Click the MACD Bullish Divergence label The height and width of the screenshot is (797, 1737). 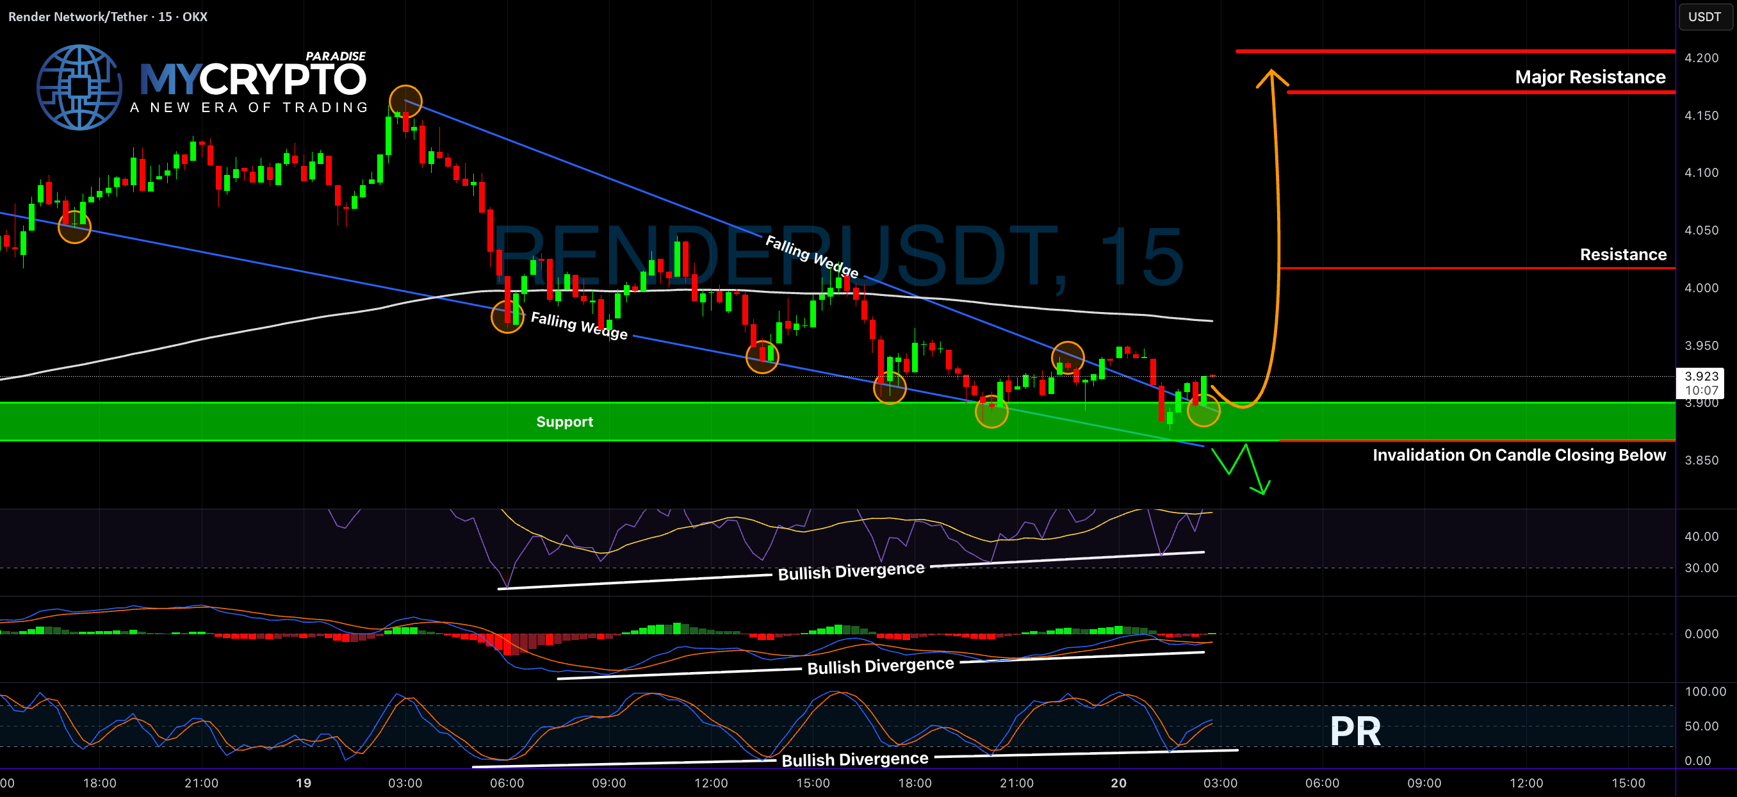click(881, 666)
